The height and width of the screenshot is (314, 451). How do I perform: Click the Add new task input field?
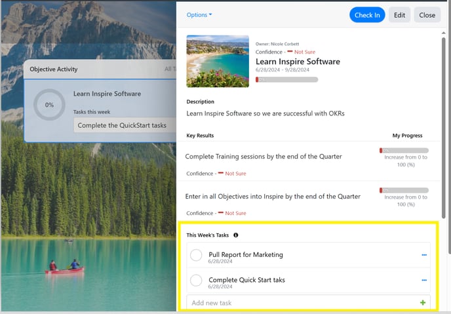[308, 303]
